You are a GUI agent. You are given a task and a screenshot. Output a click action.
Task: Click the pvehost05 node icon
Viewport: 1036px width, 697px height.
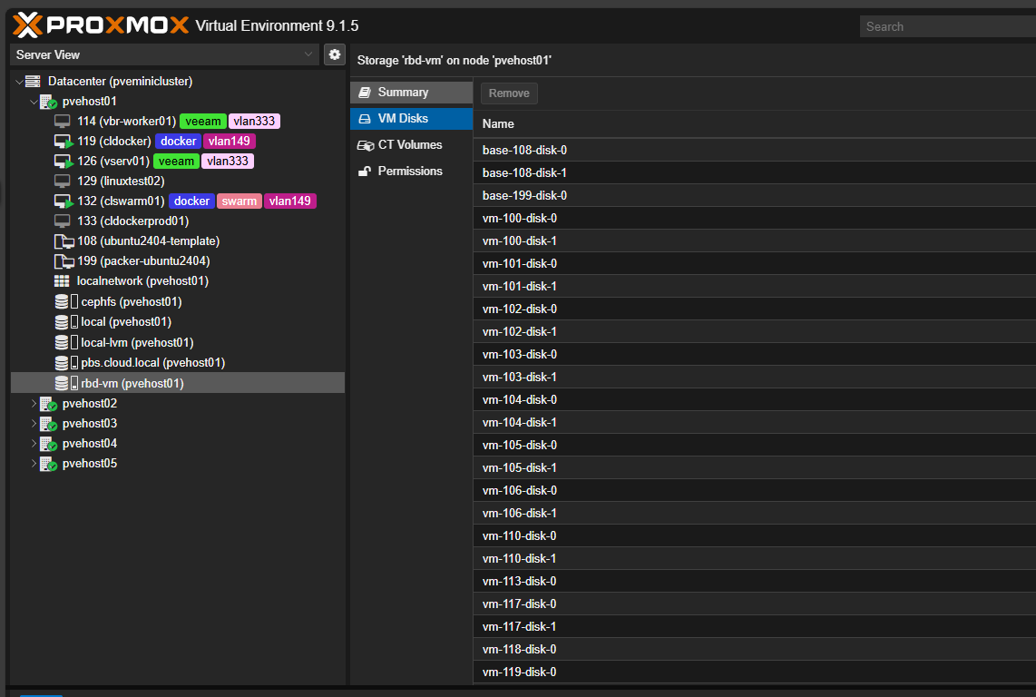[x=48, y=465]
